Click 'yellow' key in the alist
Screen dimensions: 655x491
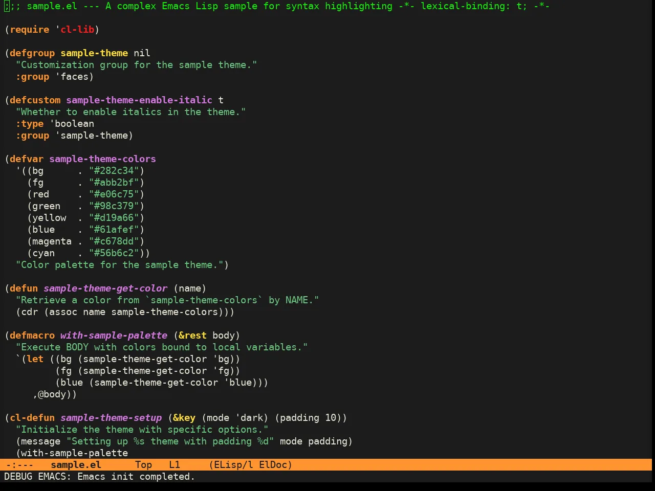49,218
